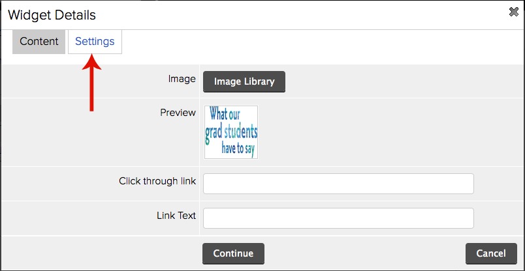Open the Image Library
The image size is (525, 271).
click(x=244, y=81)
